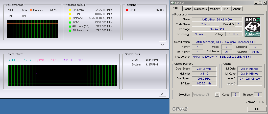The image size is (268, 114).
Task: Click the Ext. Model value '23'
Action: [227, 52]
